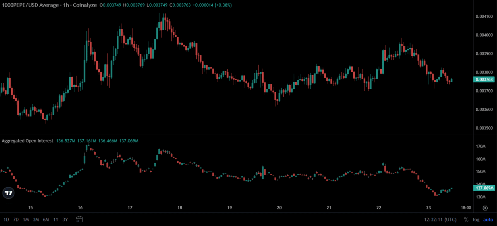
Task: Toggle auto scale mode
Action: tap(488, 219)
